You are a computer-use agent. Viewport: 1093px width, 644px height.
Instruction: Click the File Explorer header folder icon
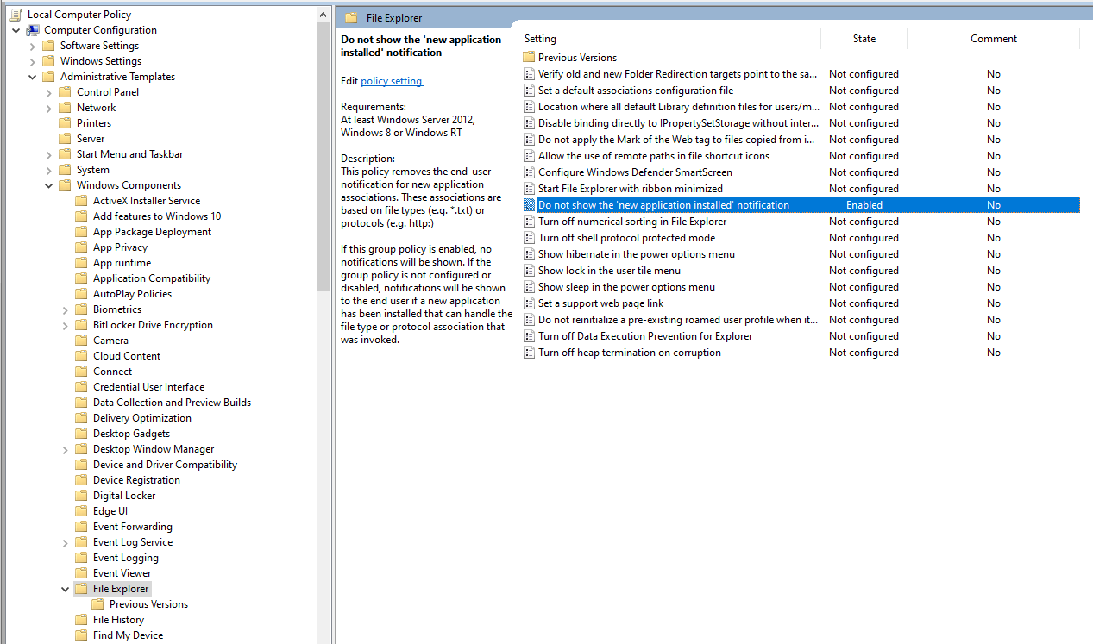(x=351, y=18)
